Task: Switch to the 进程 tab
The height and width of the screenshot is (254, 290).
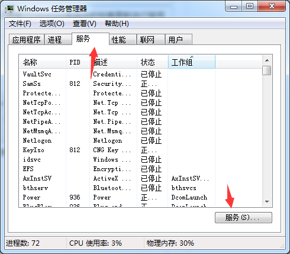Action: click(x=58, y=40)
